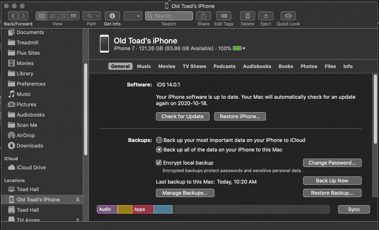This screenshot has height=230, width=379.
Task: Go back with the Back arrow
Action: pyautogui.click(x=13, y=16)
